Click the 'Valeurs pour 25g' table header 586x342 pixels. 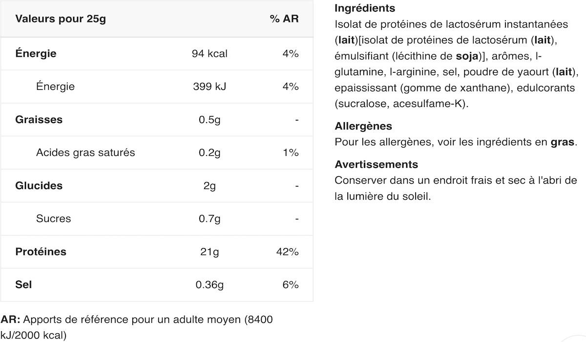pos(61,19)
